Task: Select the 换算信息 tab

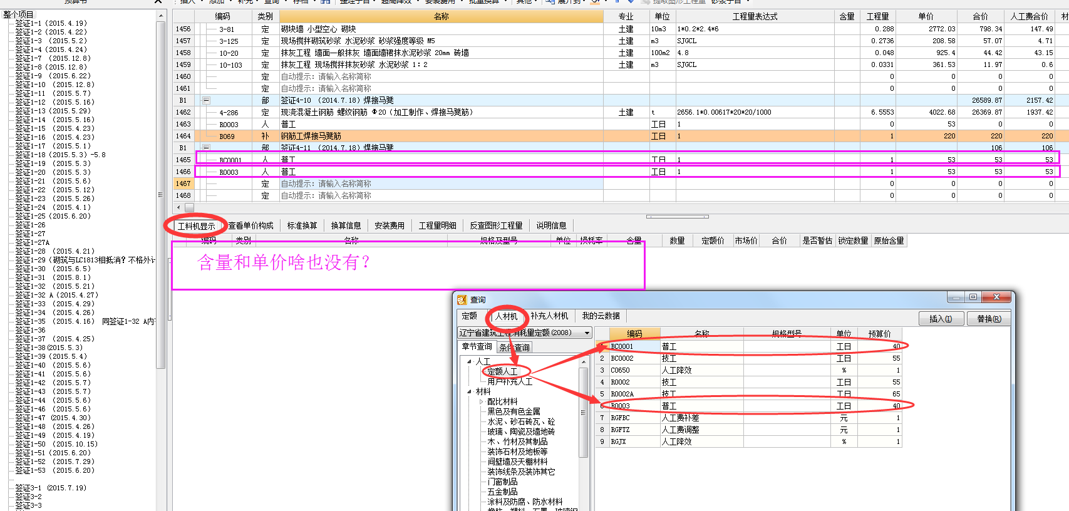Action: point(346,225)
